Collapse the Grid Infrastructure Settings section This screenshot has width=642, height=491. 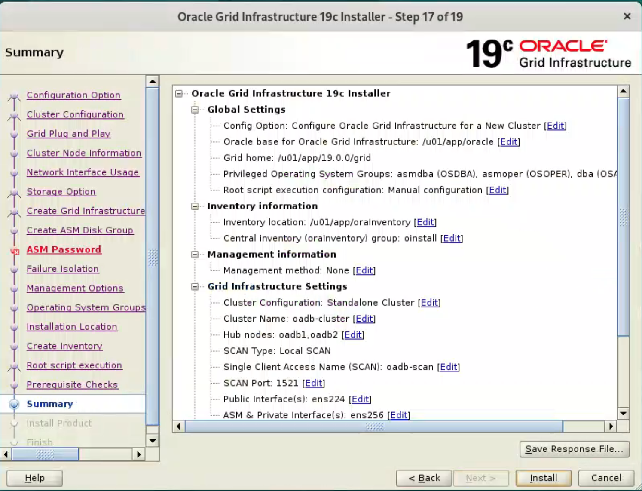195,287
